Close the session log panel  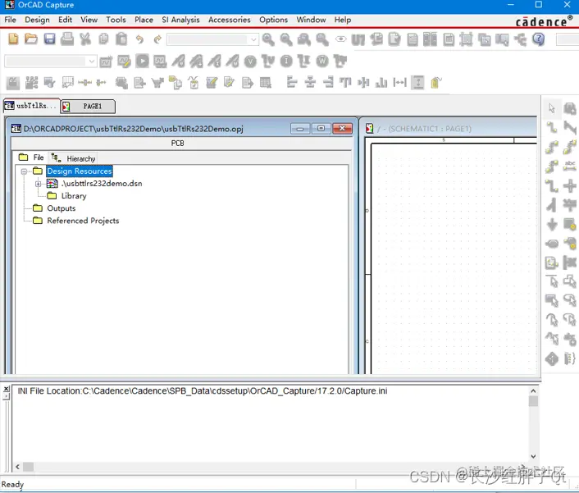coord(7,389)
